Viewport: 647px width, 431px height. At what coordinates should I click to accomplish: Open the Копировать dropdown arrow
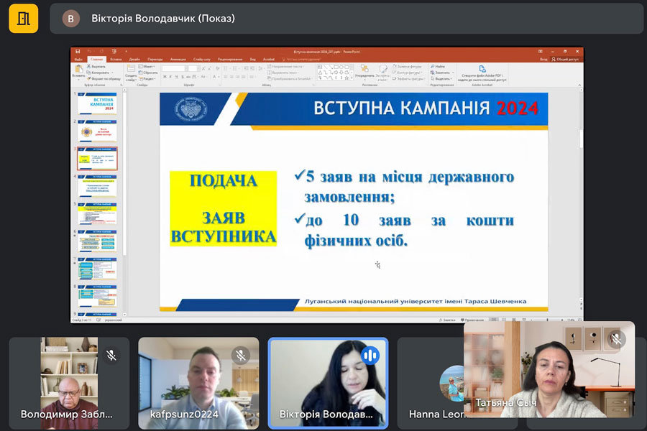pos(112,73)
